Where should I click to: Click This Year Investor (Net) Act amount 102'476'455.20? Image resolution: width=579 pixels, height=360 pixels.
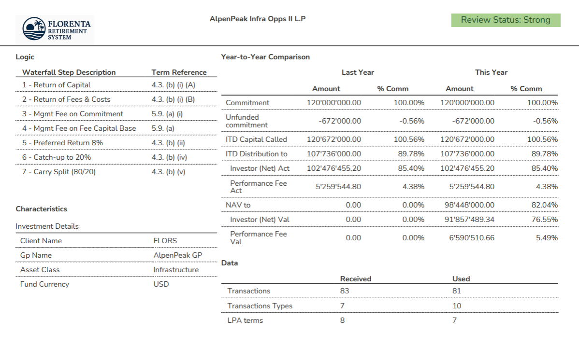(467, 168)
